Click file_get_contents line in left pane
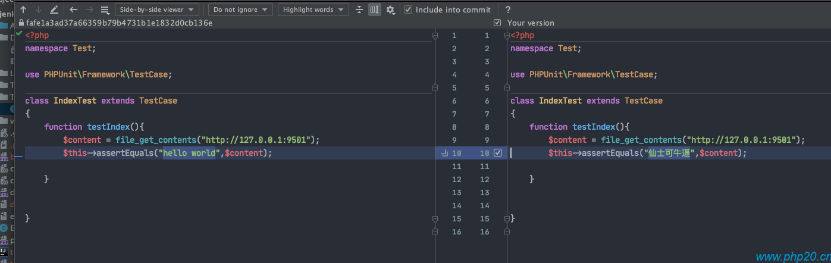The width and height of the screenshot is (831, 263). tap(192, 140)
